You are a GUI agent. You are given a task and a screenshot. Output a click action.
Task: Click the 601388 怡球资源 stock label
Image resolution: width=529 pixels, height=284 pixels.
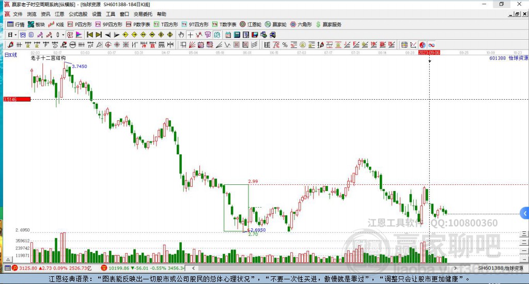coord(509,58)
